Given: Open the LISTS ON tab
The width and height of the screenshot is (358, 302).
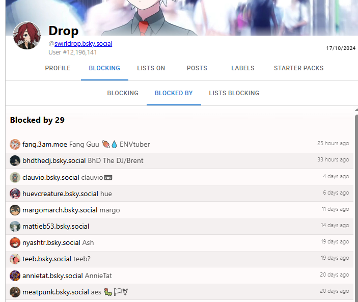Looking at the screenshot, I should 151,68.
